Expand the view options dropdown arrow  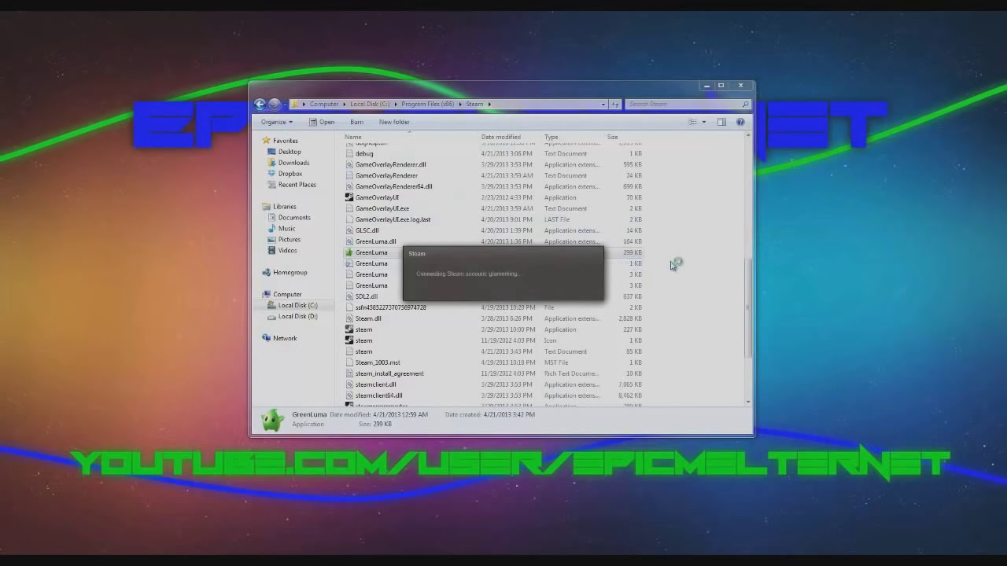[703, 122]
